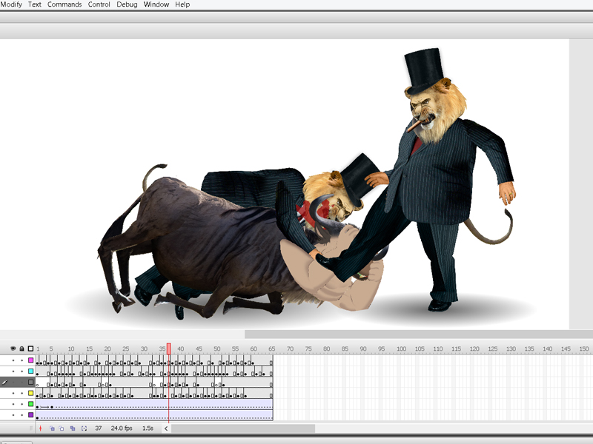Toggle lock dot of the green layer
The width and height of the screenshot is (593, 444).
22,404
